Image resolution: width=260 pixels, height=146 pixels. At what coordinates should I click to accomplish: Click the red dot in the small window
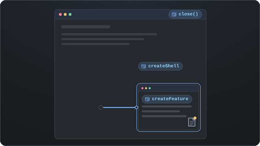coord(142,88)
